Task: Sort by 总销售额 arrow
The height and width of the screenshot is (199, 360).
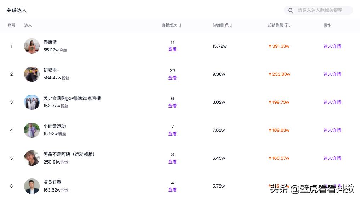Action: click(x=290, y=25)
